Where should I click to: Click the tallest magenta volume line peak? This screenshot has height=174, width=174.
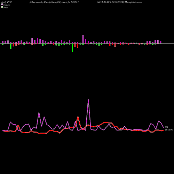click(88, 100)
